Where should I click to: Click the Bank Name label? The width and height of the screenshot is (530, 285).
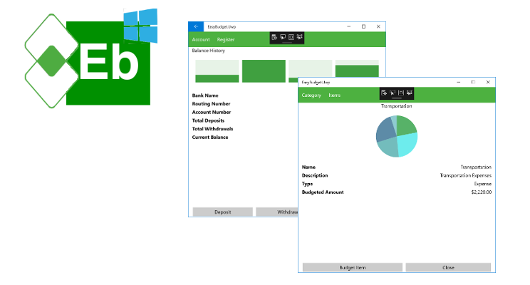click(205, 95)
